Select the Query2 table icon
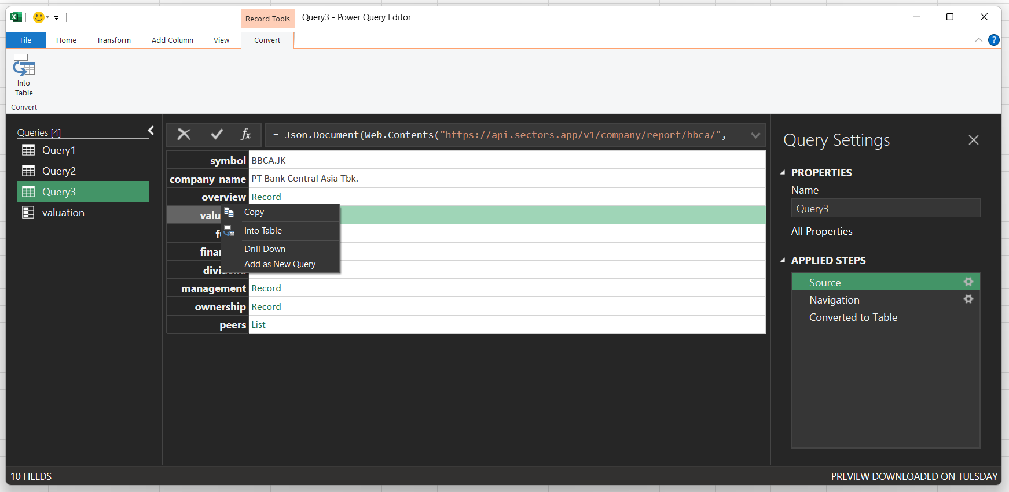 28,171
